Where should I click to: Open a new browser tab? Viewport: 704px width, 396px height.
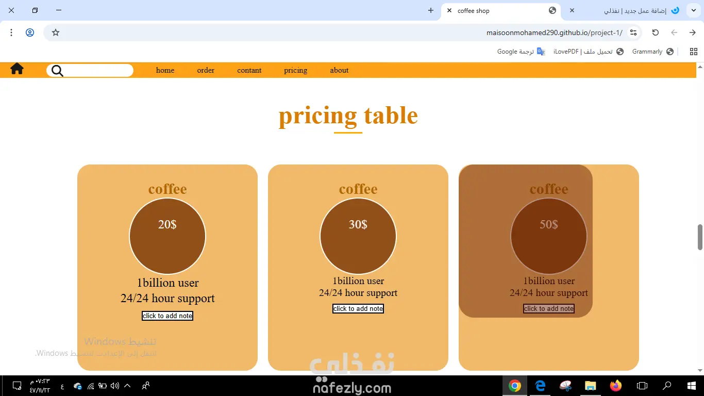[431, 10]
